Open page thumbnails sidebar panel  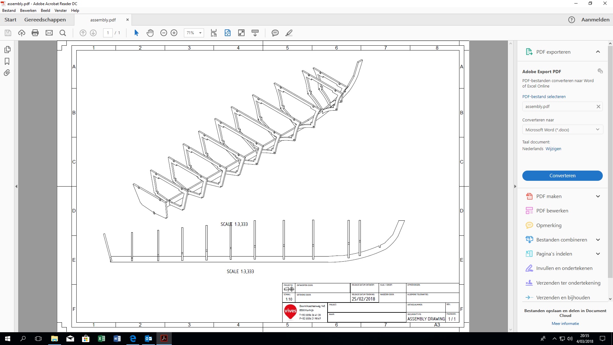click(x=7, y=50)
